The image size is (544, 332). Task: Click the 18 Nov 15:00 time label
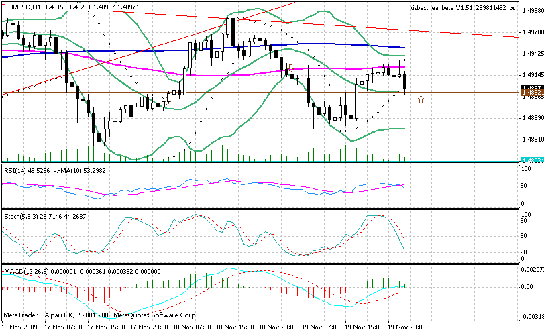coord(235,327)
